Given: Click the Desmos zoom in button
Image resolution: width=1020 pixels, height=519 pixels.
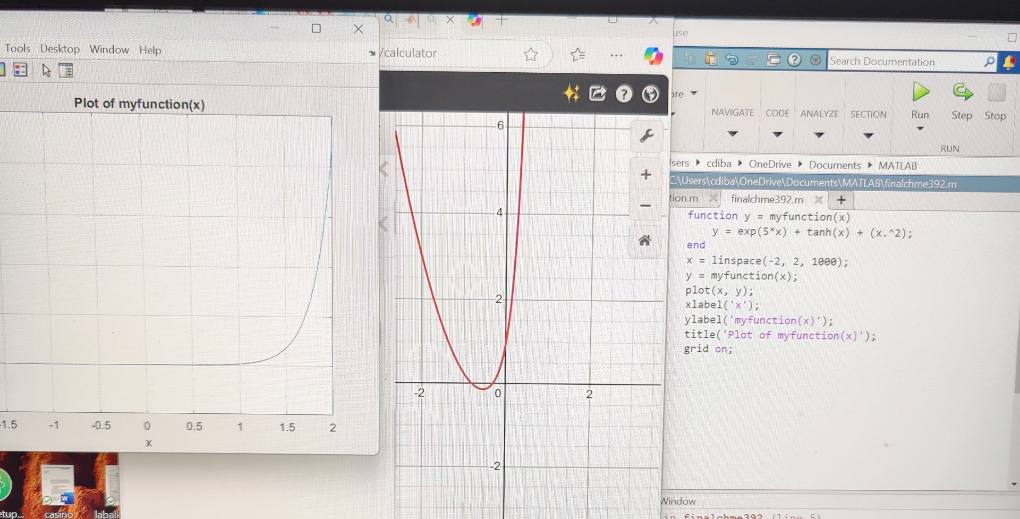Looking at the screenshot, I should [x=645, y=175].
